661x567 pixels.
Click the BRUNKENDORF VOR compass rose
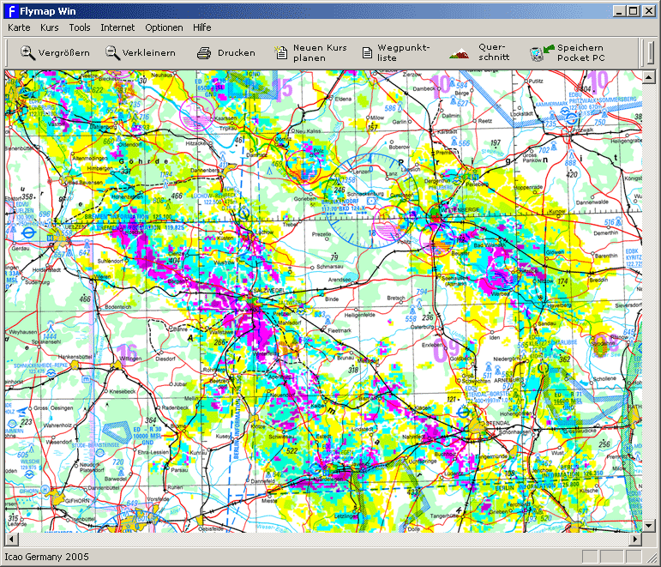pyautogui.click(x=371, y=202)
